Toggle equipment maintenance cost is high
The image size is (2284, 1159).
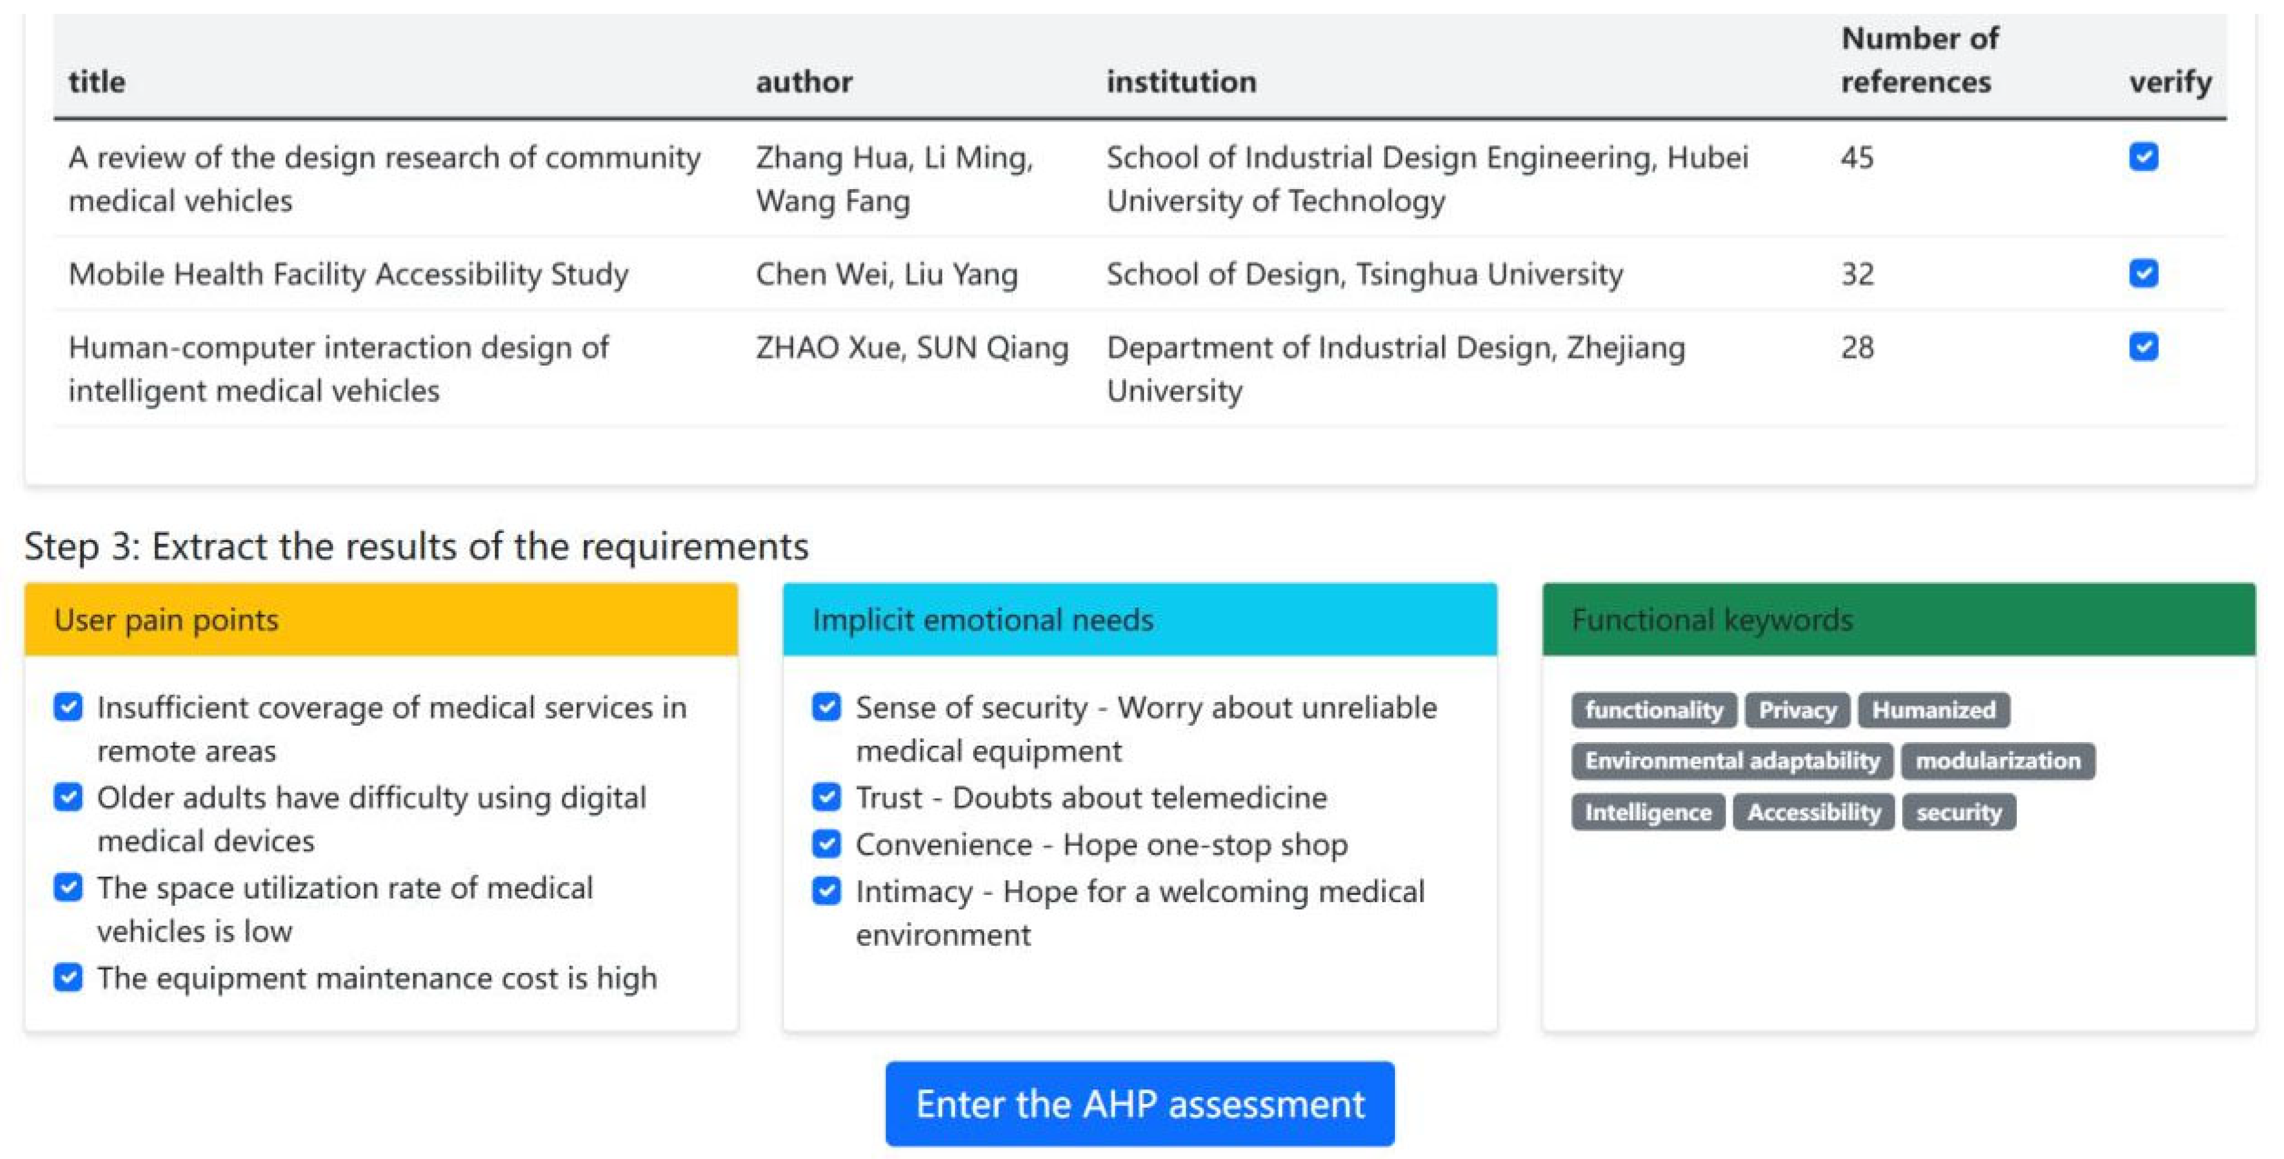click(x=68, y=977)
